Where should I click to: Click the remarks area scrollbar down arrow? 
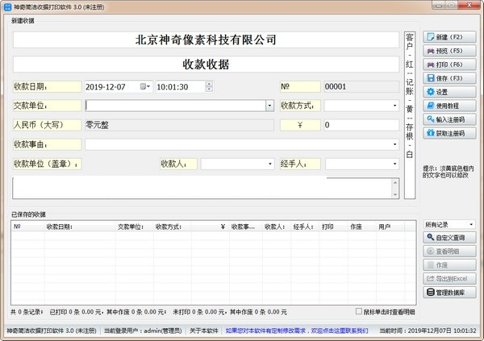click(x=395, y=195)
